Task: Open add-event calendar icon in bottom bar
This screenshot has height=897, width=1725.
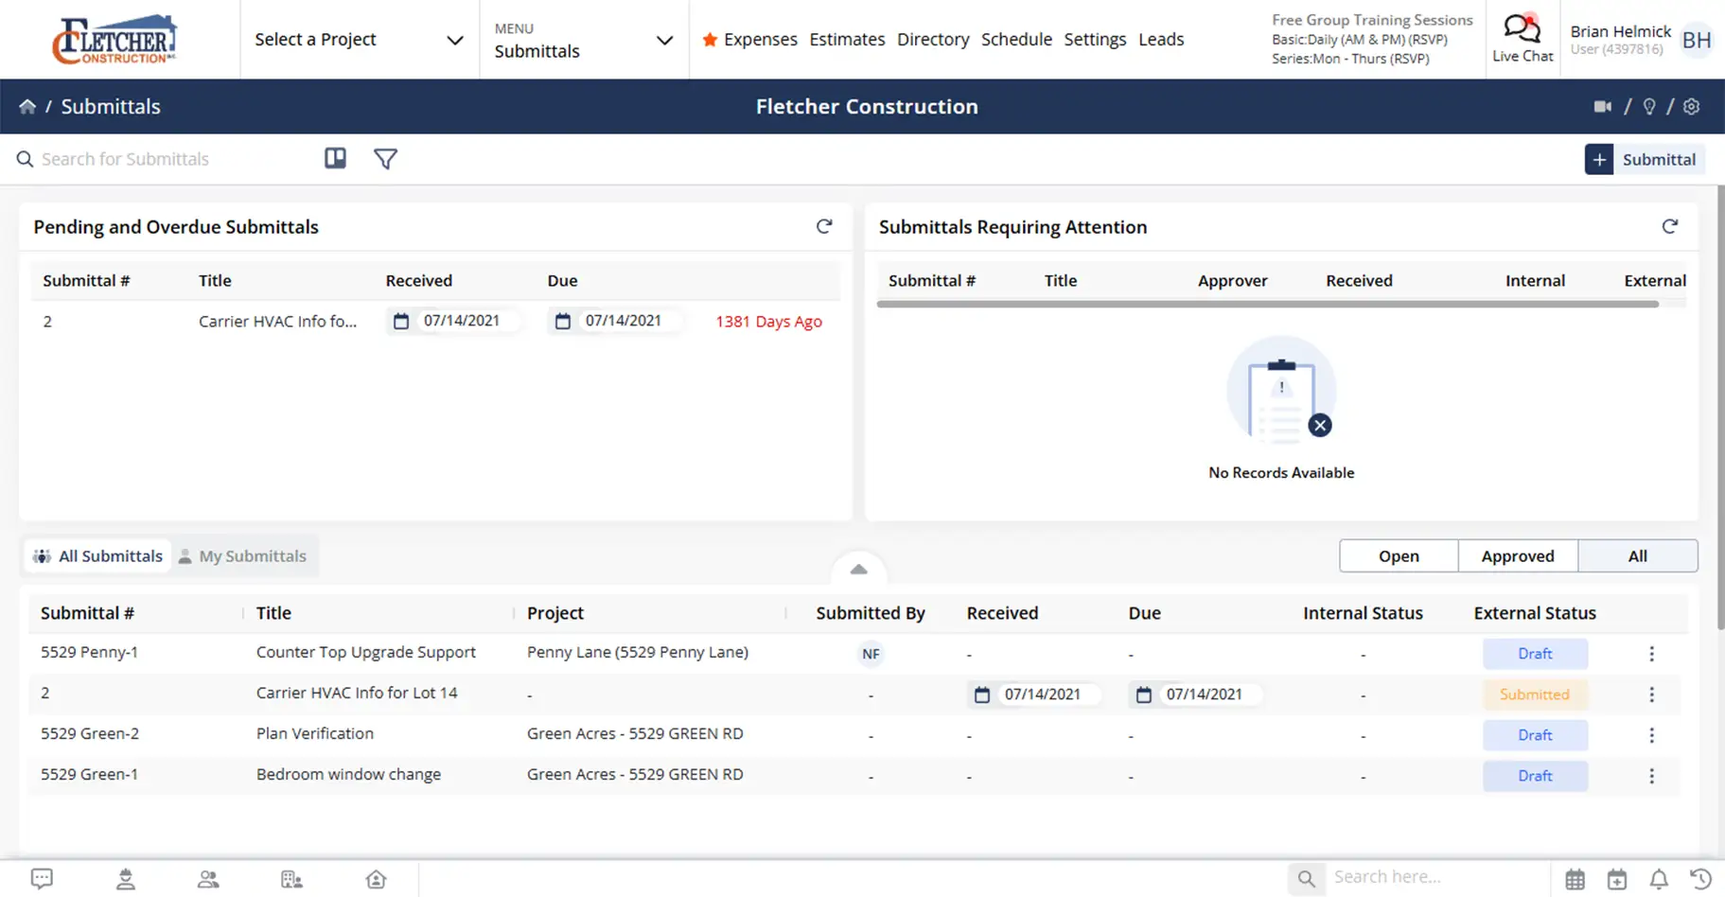Action: pyautogui.click(x=1617, y=879)
